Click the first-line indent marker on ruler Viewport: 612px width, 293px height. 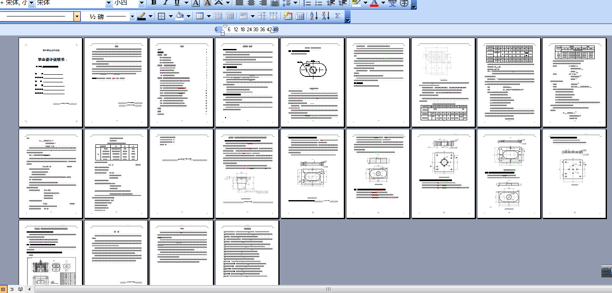pyautogui.click(x=225, y=27)
